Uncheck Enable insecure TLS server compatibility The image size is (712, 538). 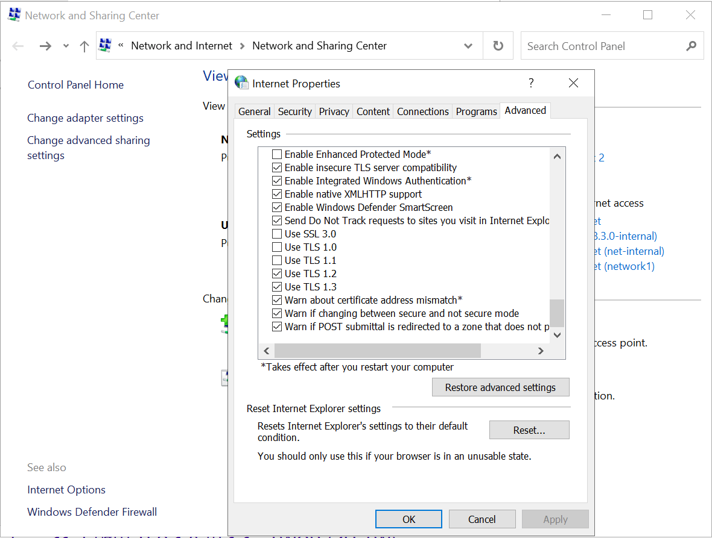click(277, 167)
